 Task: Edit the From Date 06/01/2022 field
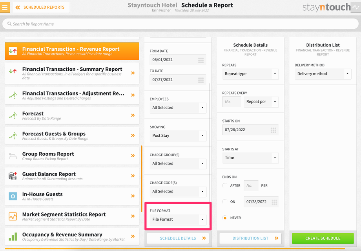(x=178, y=60)
